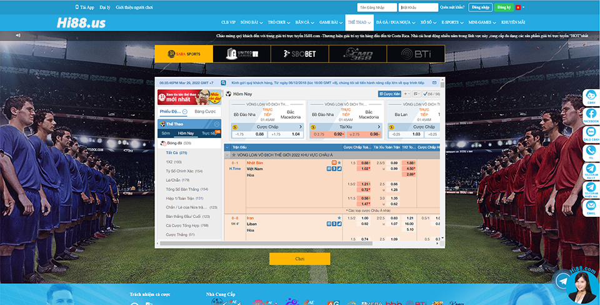Collapse the Thể Thao panel chevron
Viewport: 600px width, 305px height.
tap(217, 124)
